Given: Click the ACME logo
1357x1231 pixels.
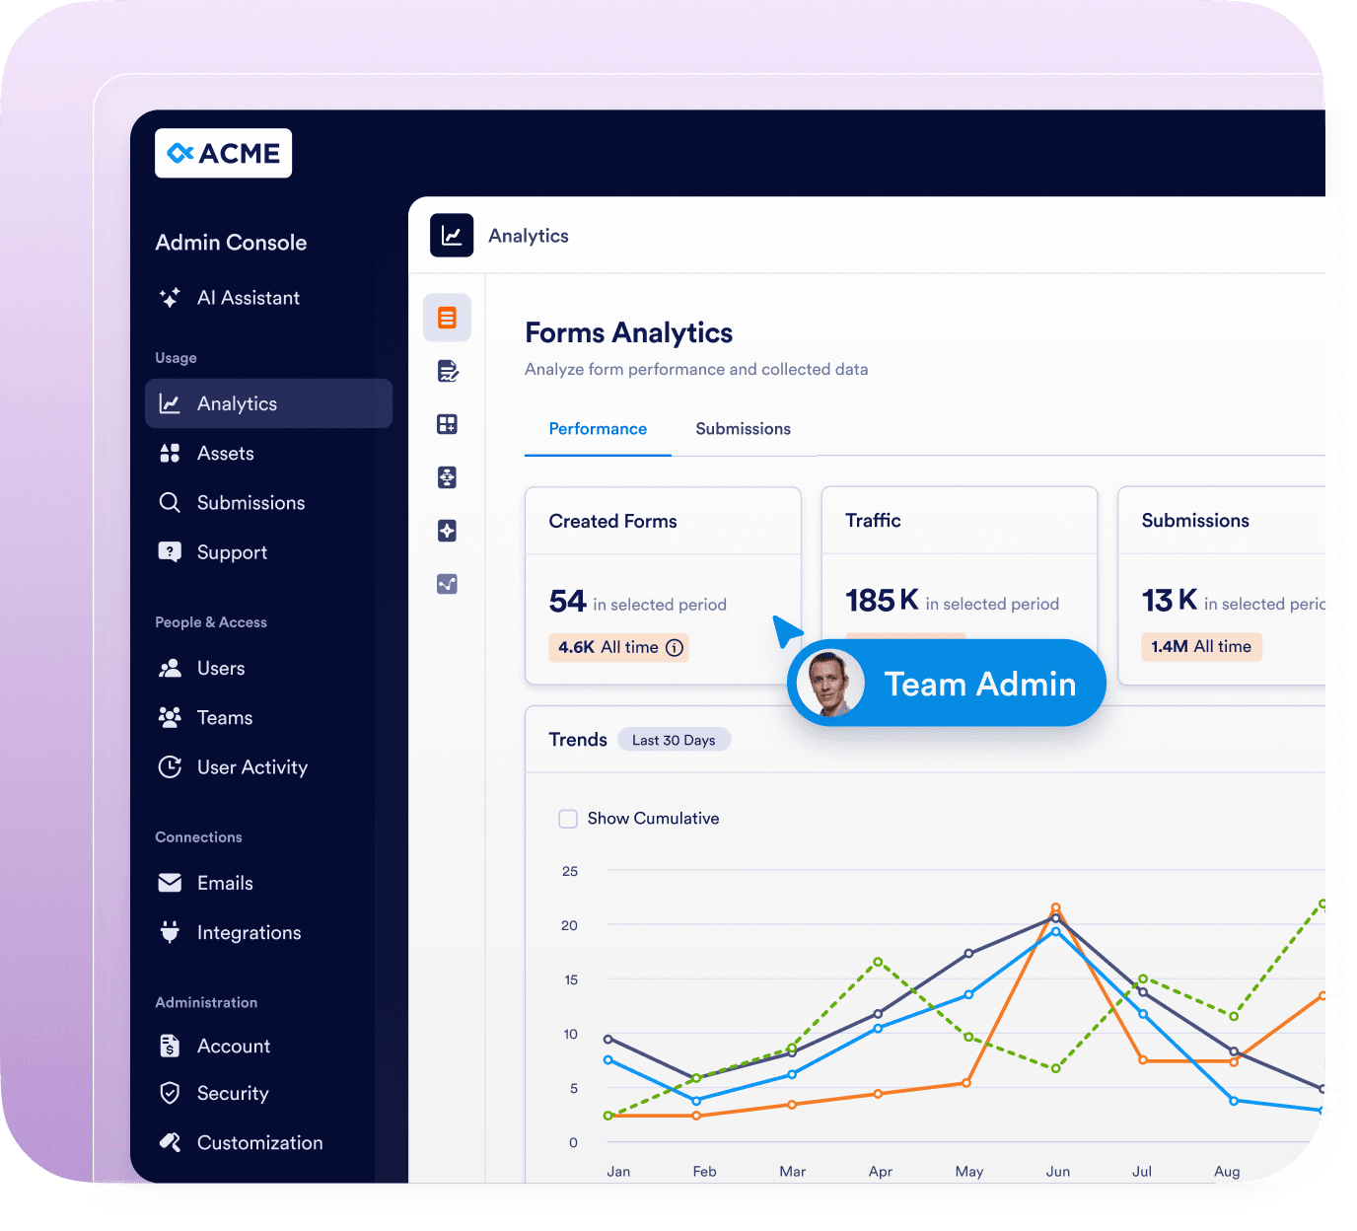Looking at the screenshot, I should (x=224, y=154).
